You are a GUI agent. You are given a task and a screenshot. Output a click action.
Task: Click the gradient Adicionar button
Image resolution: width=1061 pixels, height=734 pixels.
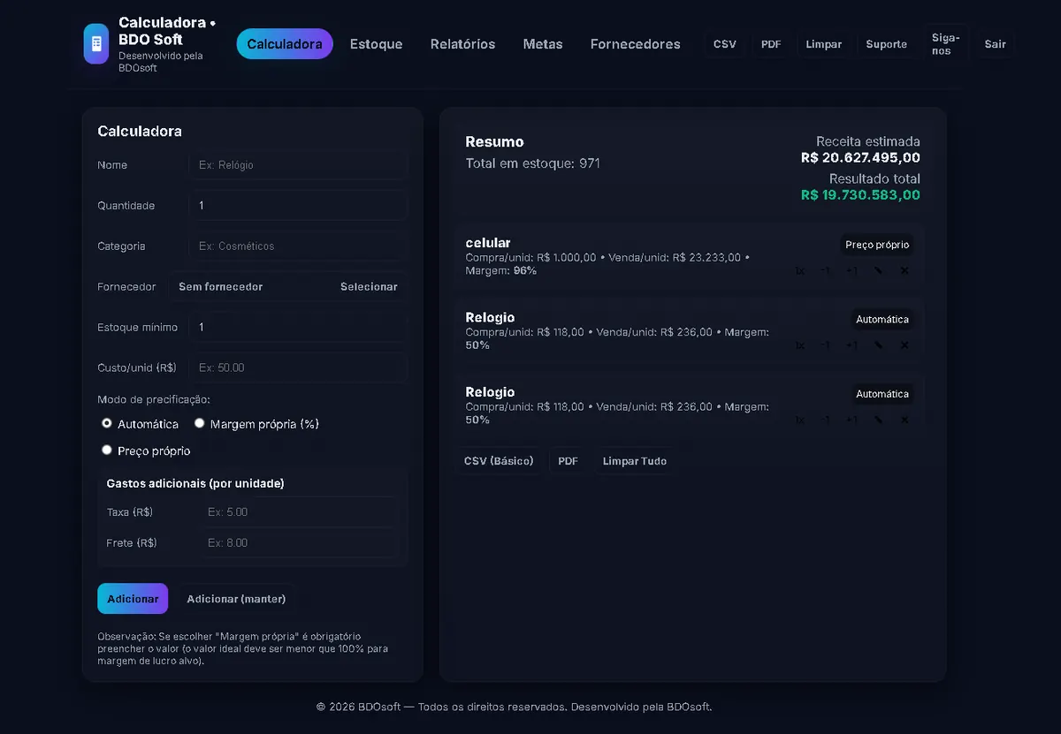(133, 599)
